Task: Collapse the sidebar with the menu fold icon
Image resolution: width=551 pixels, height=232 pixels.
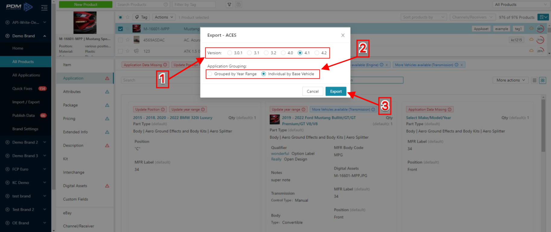Action: tap(44, 8)
